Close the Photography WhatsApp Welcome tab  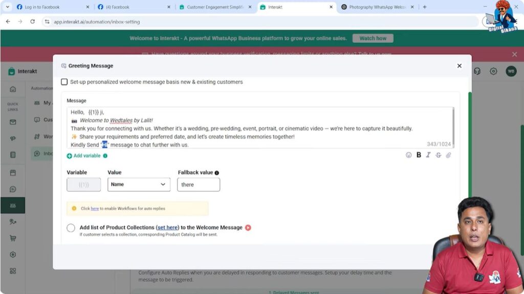(x=412, y=7)
